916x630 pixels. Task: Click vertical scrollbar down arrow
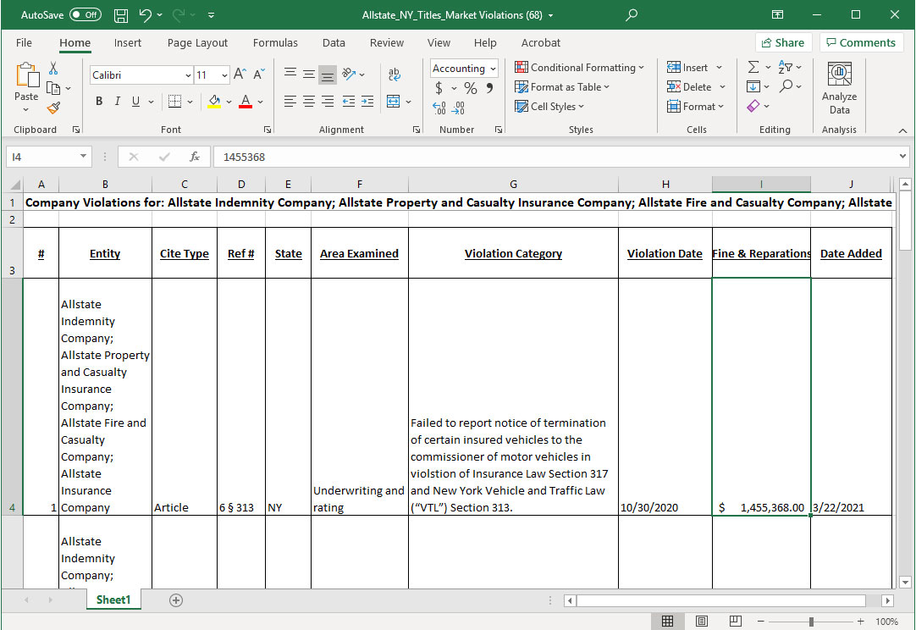[x=905, y=582]
